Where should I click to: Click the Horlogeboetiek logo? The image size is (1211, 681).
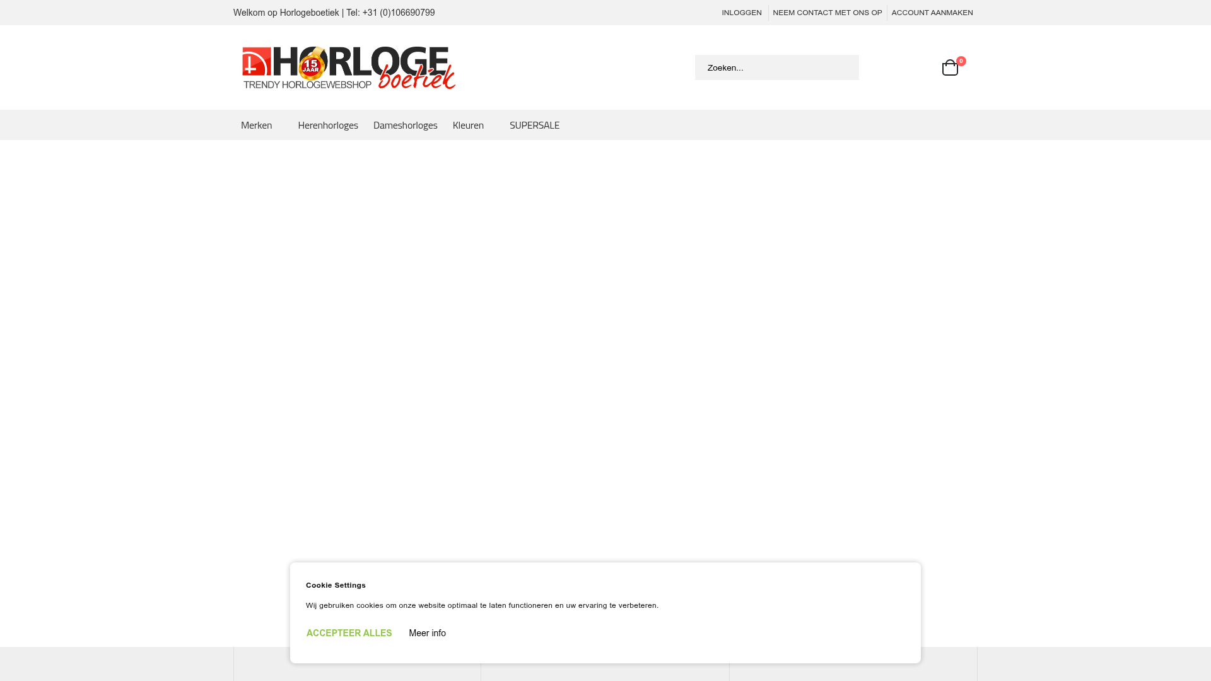(349, 67)
